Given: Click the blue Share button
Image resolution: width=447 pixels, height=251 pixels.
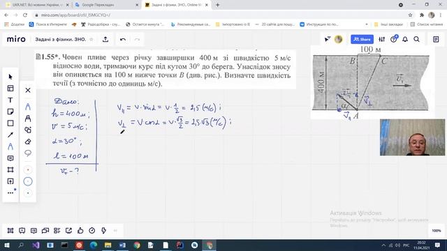Looking at the screenshot, I should tap(362, 39).
